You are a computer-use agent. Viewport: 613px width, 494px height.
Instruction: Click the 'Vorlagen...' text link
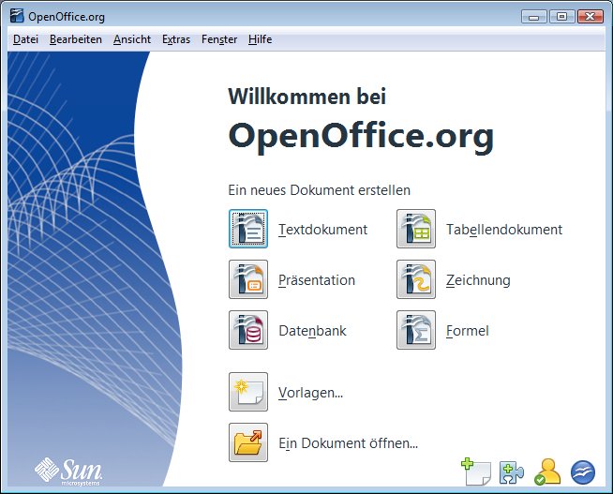click(311, 393)
